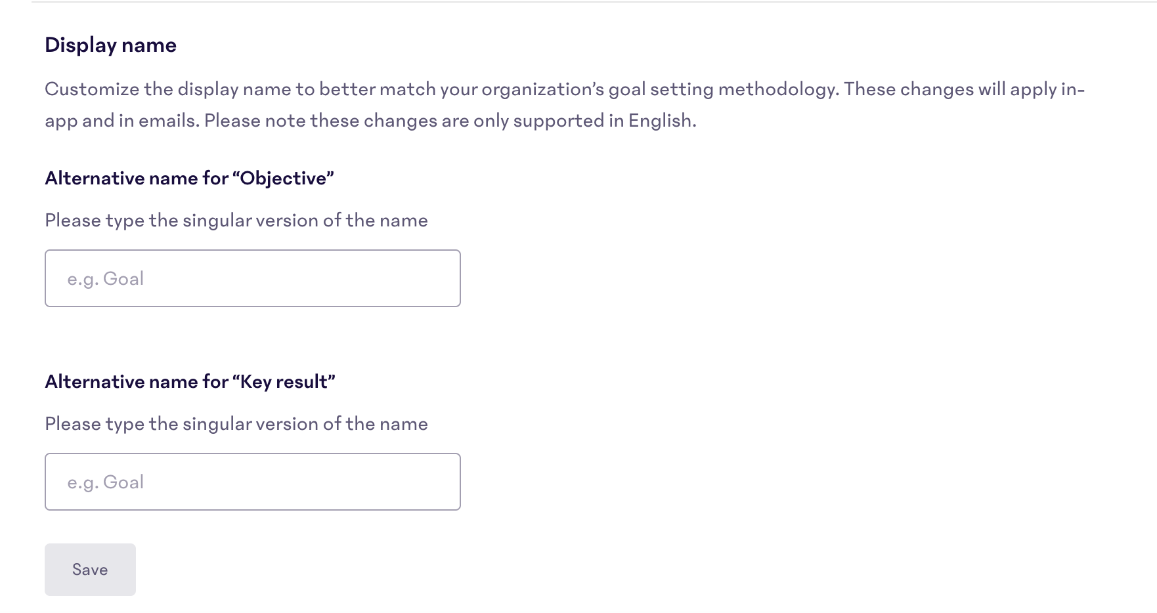
Task: Select the Alternative name for "Key result" label
Action: [190, 381]
